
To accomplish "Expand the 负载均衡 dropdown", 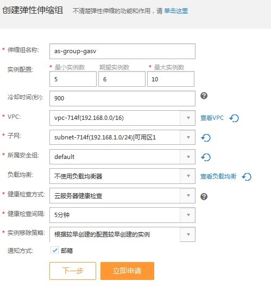I will tap(122, 176).
